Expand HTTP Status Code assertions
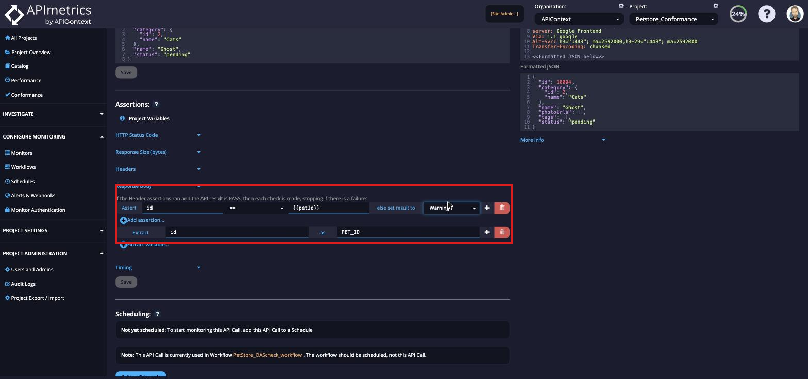The height and width of the screenshot is (379, 808). pyautogui.click(x=158, y=135)
